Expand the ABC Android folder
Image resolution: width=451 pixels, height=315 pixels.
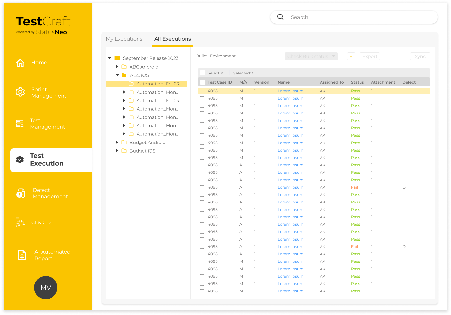click(x=117, y=67)
